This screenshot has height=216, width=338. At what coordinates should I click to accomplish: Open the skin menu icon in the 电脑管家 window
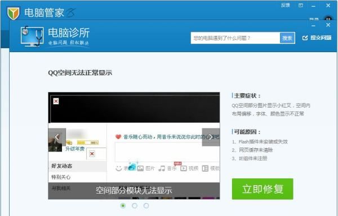(300, 6)
